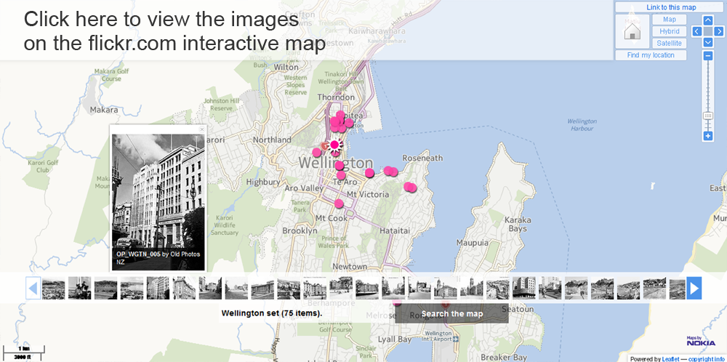727x362 pixels.
Task: Click Find my location button
Action: [x=651, y=55]
